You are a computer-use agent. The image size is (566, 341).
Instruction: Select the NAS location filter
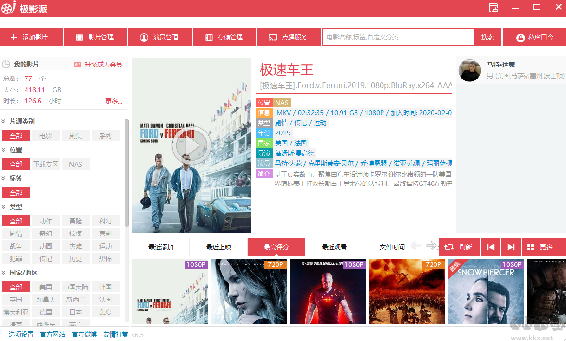(76, 164)
